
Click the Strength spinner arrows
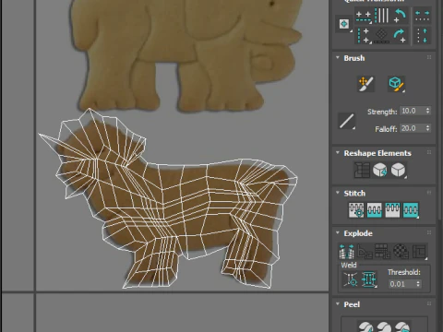[427, 111]
